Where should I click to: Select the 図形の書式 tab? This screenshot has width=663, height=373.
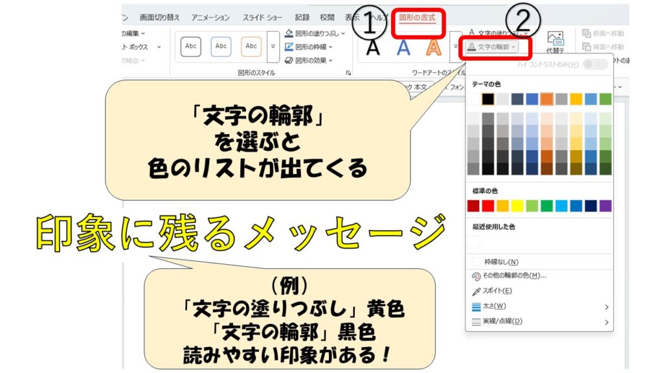[x=417, y=17]
